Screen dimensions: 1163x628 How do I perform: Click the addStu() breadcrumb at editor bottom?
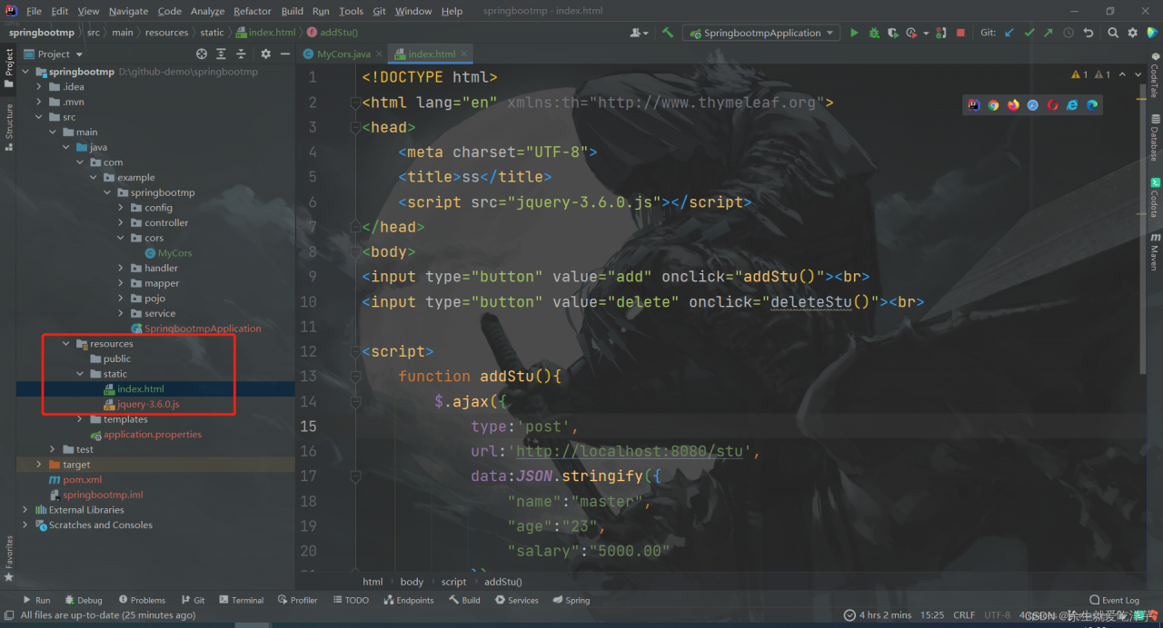pos(502,582)
